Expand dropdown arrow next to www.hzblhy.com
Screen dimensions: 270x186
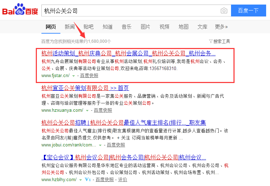80,180
